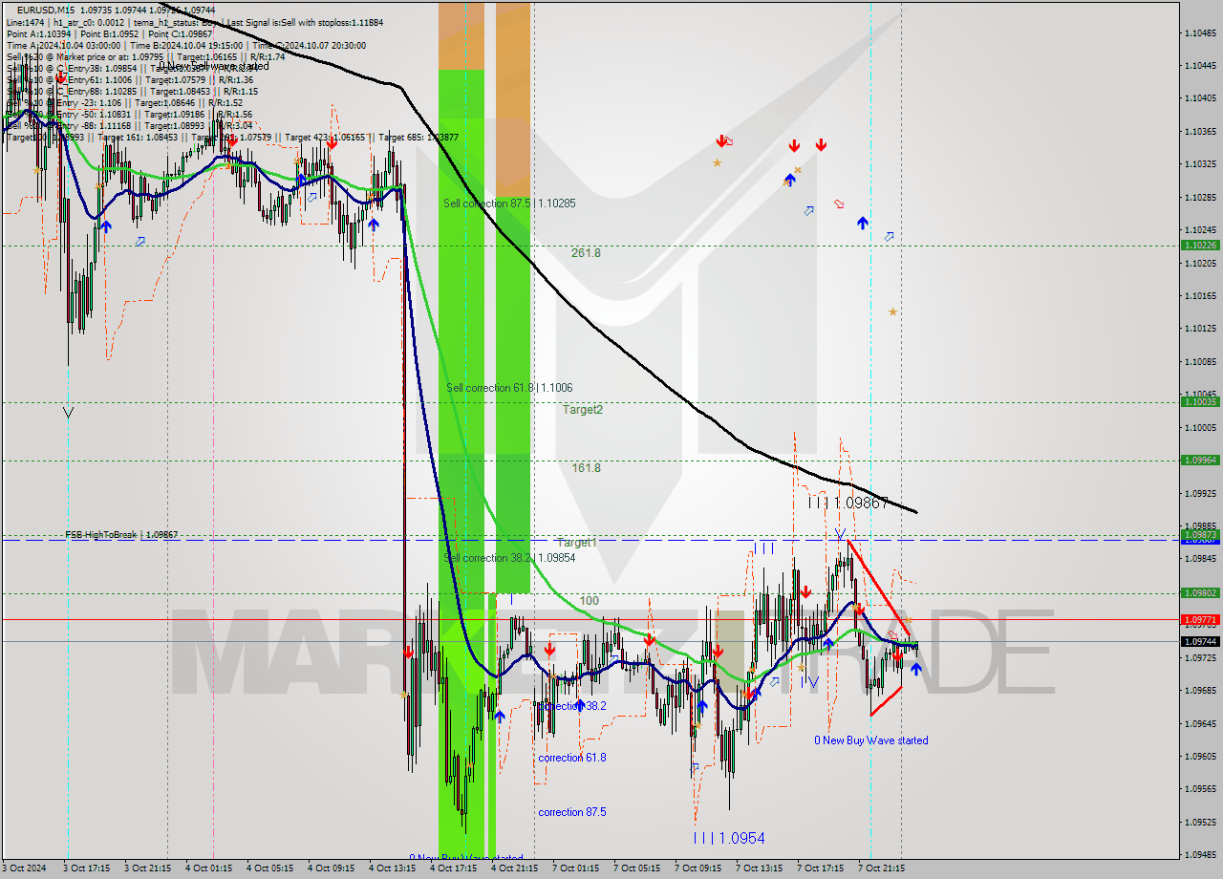This screenshot has width=1223, height=879.
Task: Click 1.10445 on the price scale
Action: (x=1201, y=65)
